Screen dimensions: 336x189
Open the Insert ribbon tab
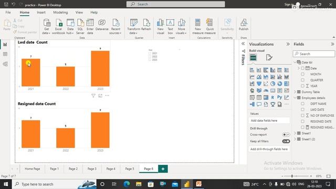click(x=41, y=13)
